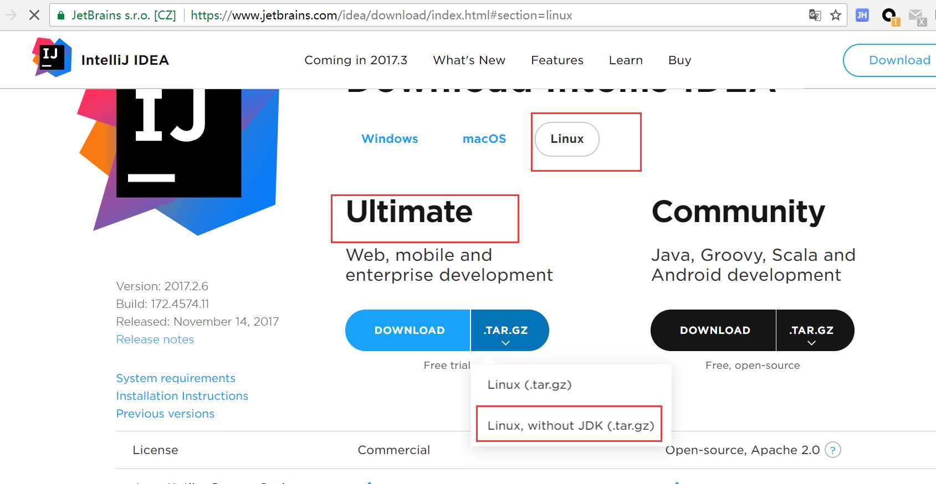Image resolution: width=936 pixels, height=484 pixels.
Task: Open the Buy nav item
Action: click(679, 60)
